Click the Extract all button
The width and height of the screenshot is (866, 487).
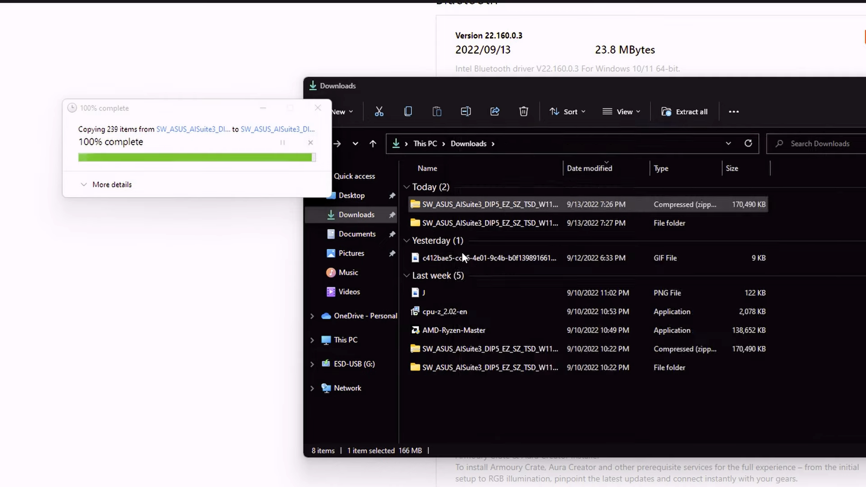[684, 111]
